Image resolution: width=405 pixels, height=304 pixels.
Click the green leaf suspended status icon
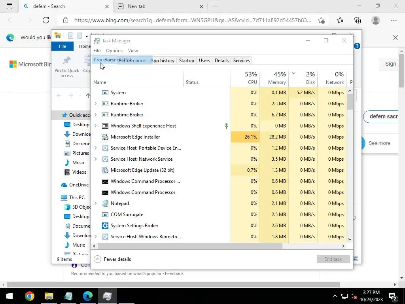226,126
